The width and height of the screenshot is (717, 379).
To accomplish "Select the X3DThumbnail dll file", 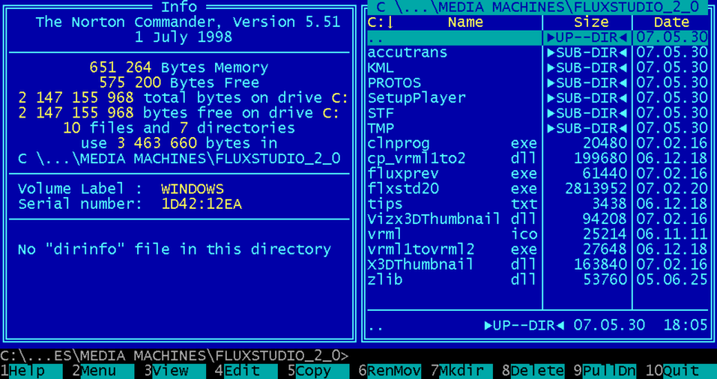I will tap(538, 263).
